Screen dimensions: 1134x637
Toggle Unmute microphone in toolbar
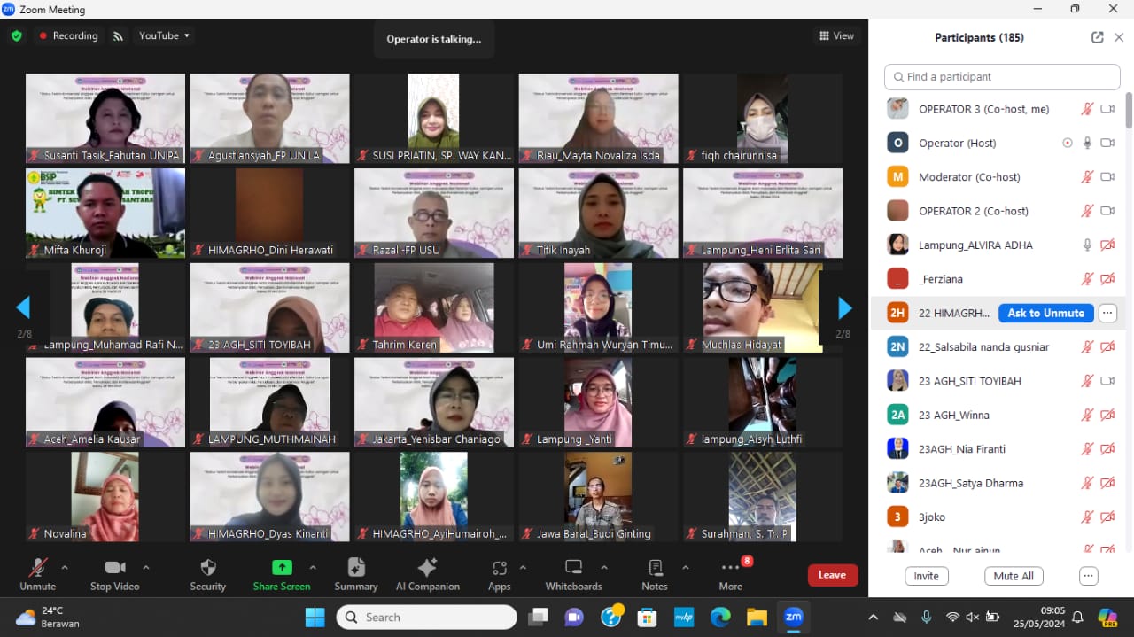(37, 568)
